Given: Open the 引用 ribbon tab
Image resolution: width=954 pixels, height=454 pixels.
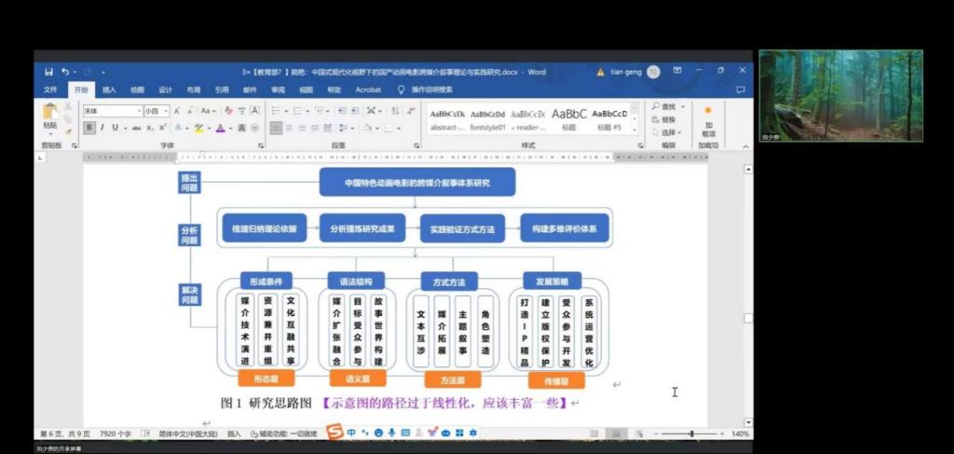Looking at the screenshot, I should (221, 89).
